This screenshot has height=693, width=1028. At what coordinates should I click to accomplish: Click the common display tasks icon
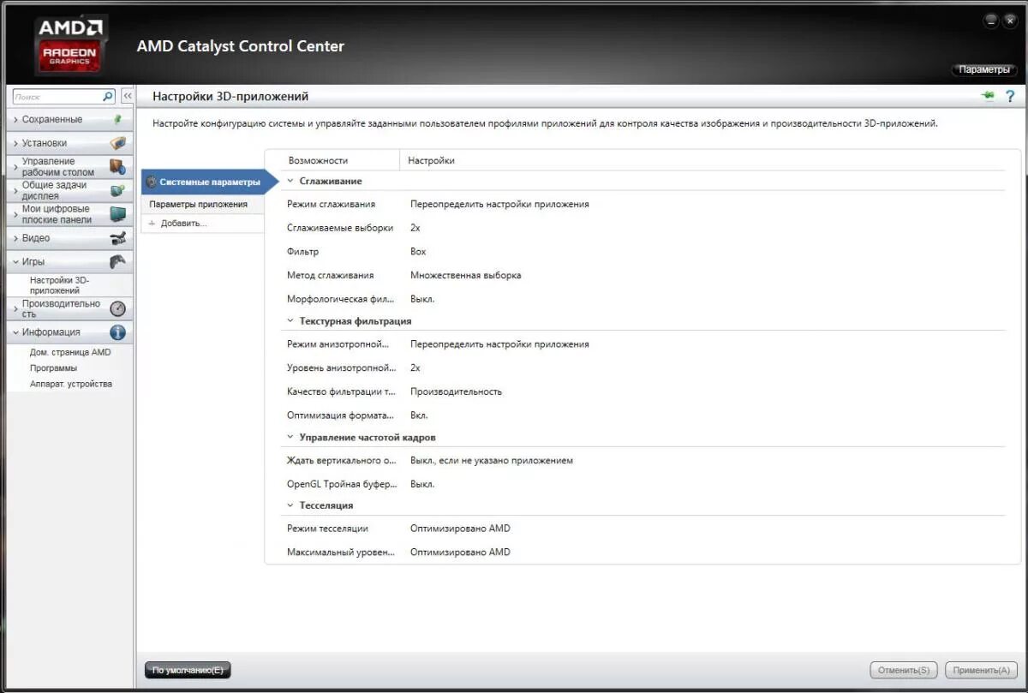[x=117, y=190]
